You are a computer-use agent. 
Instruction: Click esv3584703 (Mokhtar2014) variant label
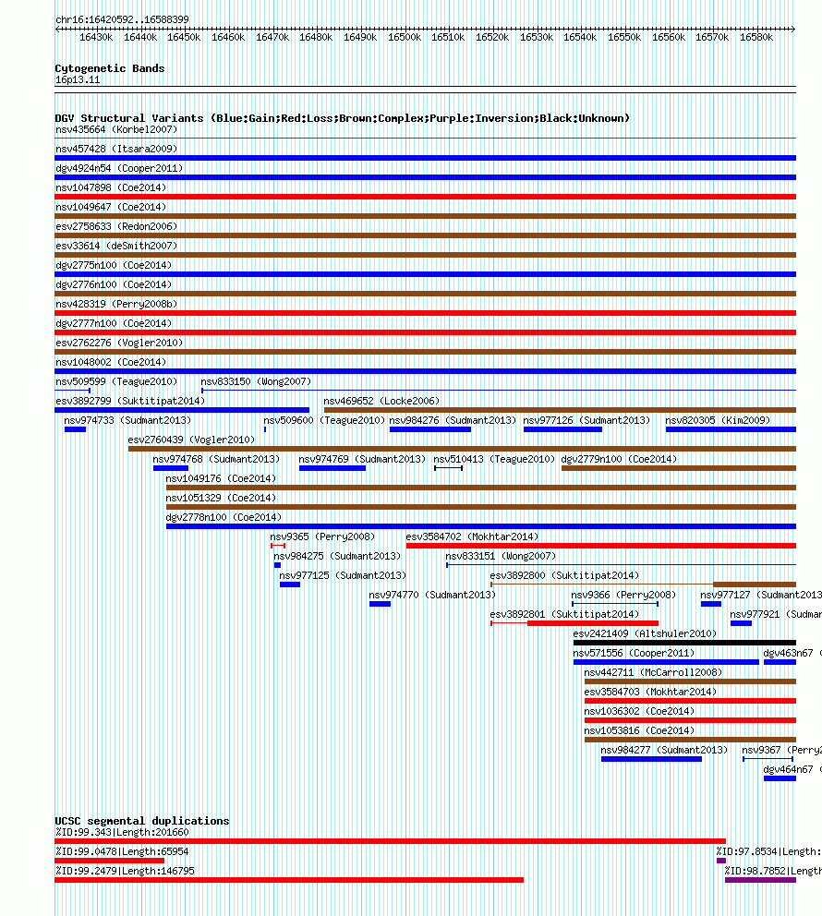650,692
